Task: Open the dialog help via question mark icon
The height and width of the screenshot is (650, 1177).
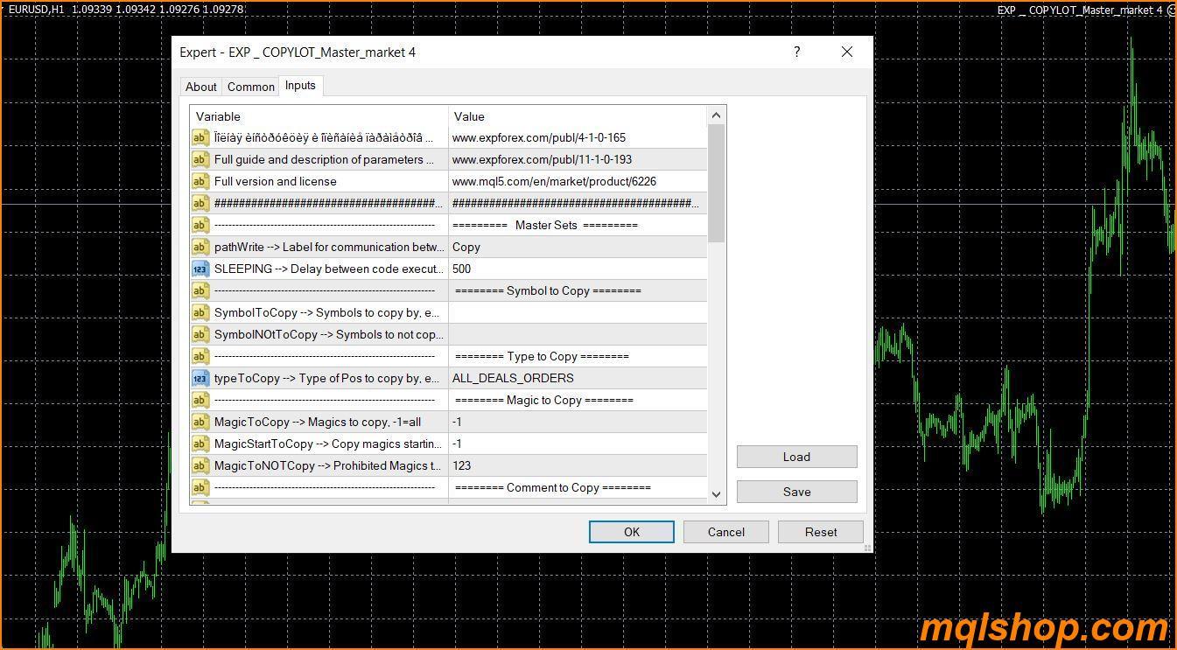Action: coord(796,52)
